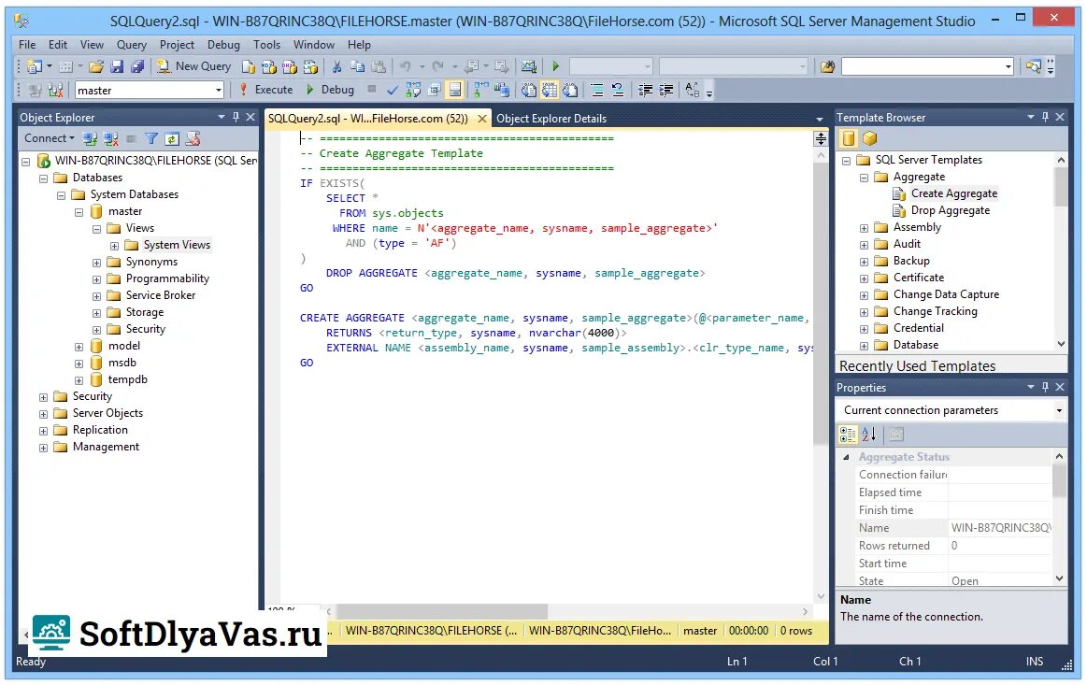Toggle Categorized view in Properties
The width and height of the screenshot is (1087, 685).
coord(848,435)
